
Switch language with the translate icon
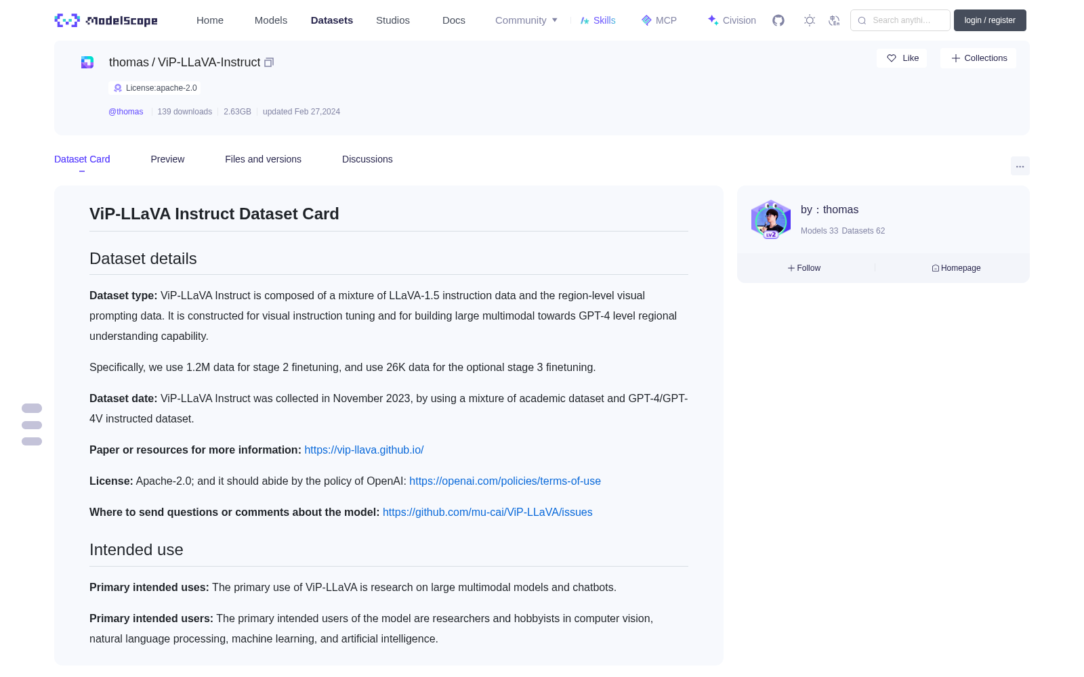click(x=834, y=20)
